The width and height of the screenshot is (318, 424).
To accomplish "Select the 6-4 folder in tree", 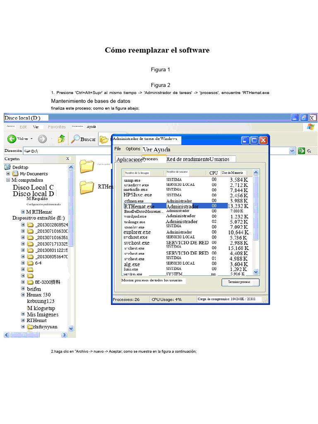I will (x=35, y=263).
